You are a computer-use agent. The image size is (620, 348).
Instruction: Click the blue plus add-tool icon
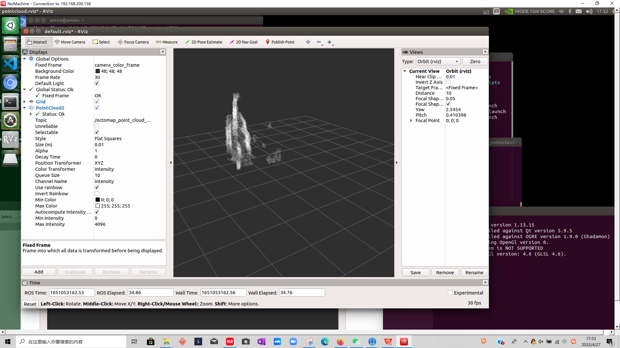pyautogui.click(x=308, y=42)
